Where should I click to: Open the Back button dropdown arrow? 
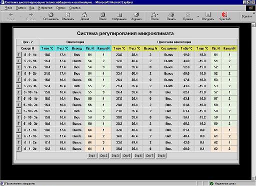[21, 17]
